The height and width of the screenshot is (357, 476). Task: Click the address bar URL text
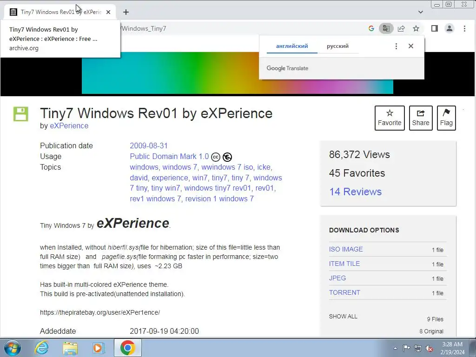[x=144, y=28]
